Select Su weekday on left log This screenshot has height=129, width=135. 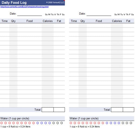[46, 14]
